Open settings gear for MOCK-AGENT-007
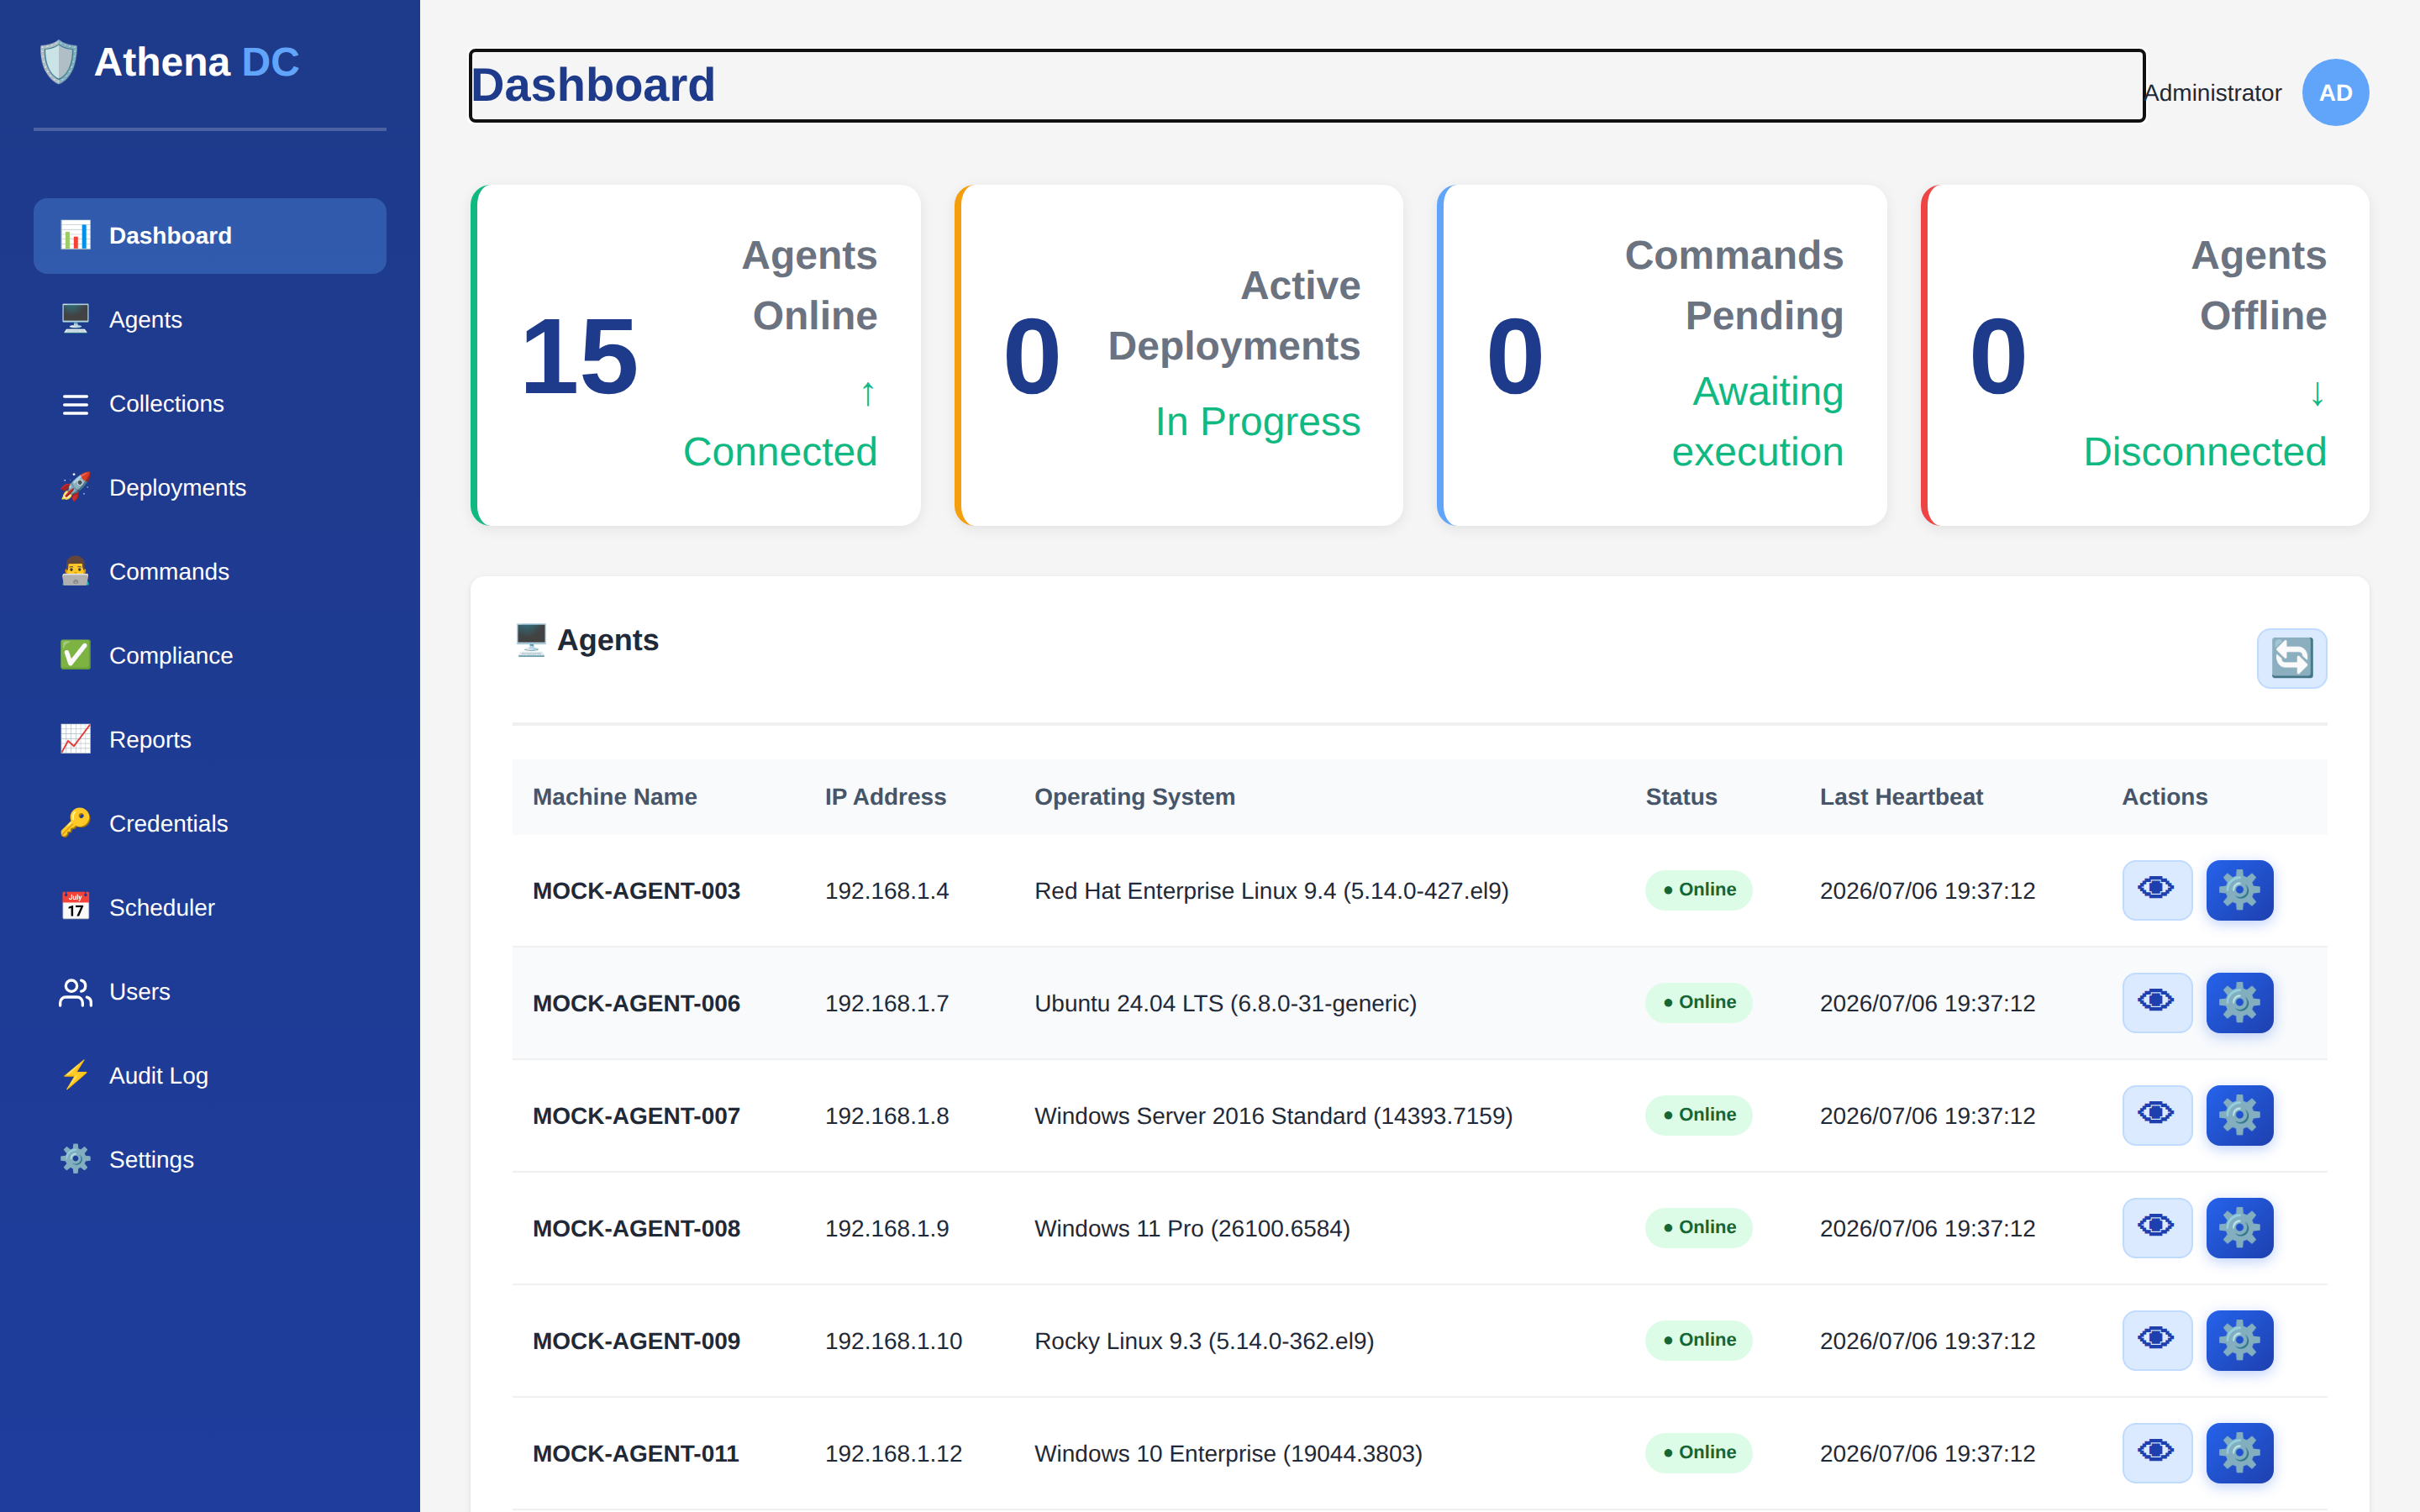Viewport: 2420px width, 1512px height. [x=2240, y=1115]
